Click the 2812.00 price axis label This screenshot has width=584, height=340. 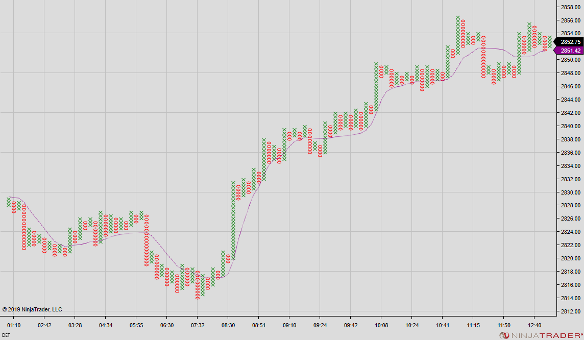(571, 311)
